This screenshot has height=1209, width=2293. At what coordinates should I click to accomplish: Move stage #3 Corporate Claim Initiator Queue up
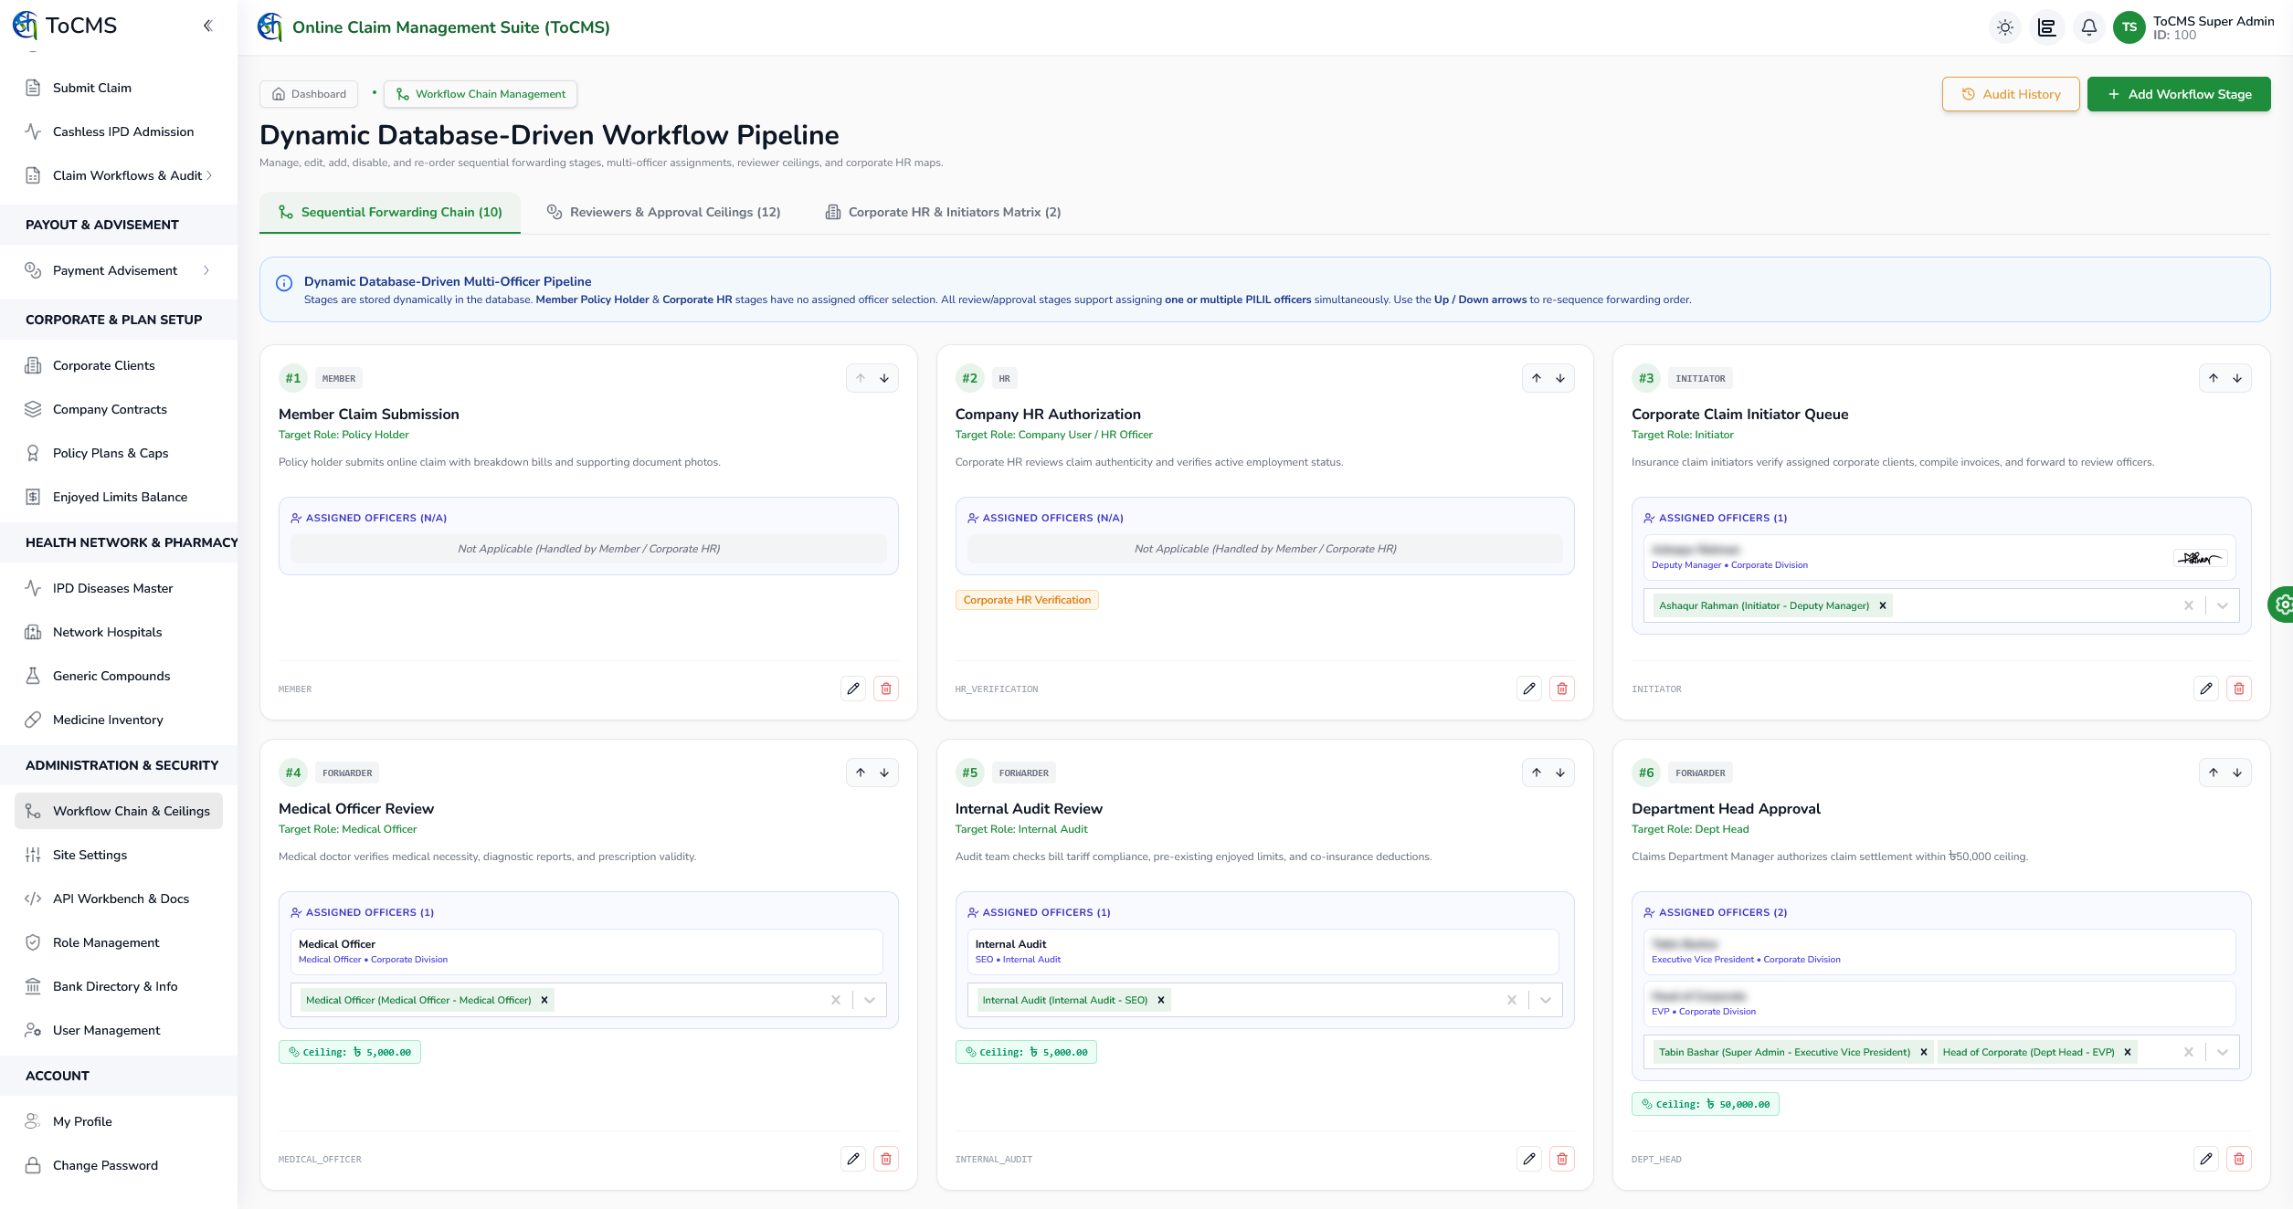click(x=2214, y=378)
